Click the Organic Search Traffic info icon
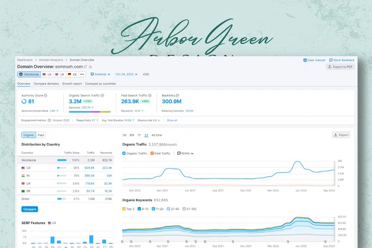Viewport: 372px width, 248px height. pyautogui.click(x=103, y=95)
